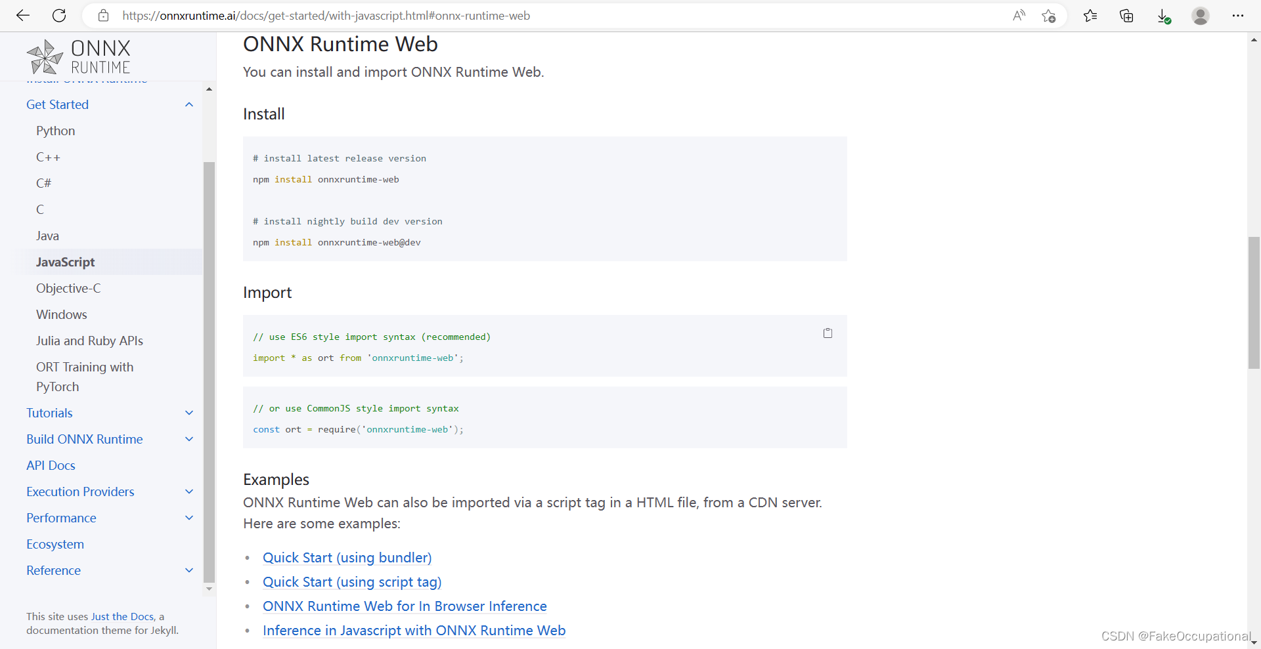Expand the Performance section chevron
Screen dimensions: 1261x649
pyautogui.click(x=189, y=518)
